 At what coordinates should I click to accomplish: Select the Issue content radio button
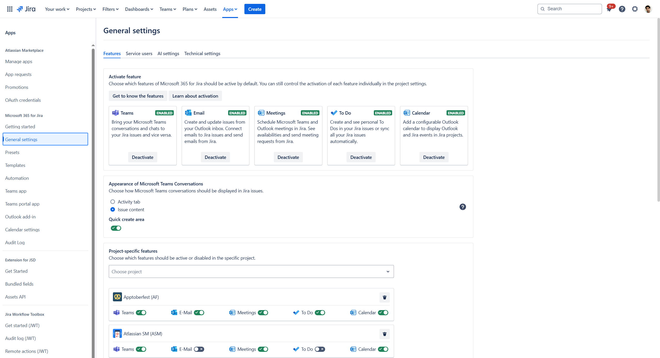(x=113, y=209)
